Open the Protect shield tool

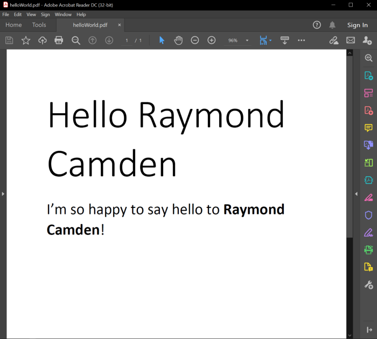[368, 215]
